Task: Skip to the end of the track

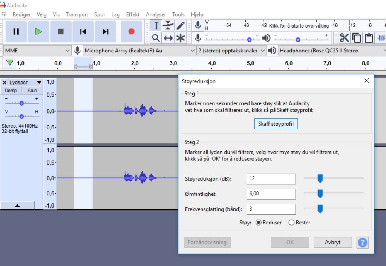Action: (x=106, y=32)
